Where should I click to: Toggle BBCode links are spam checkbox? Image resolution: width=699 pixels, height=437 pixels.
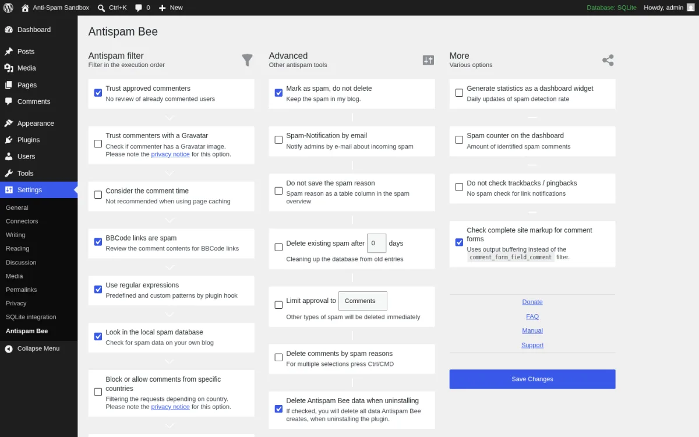(x=98, y=242)
